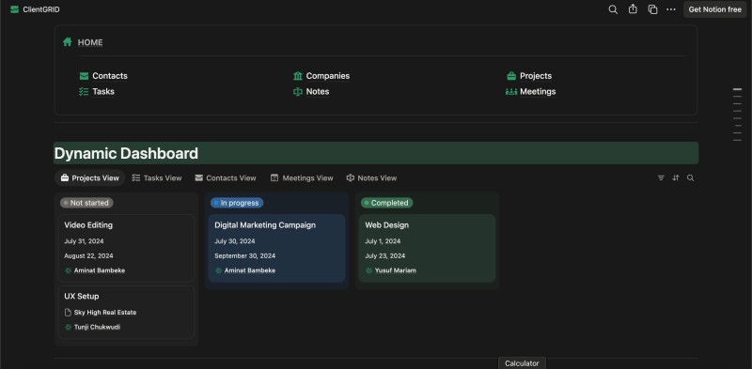Open the search magnifier in top bar
The width and height of the screenshot is (752, 369).
point(613,9)
